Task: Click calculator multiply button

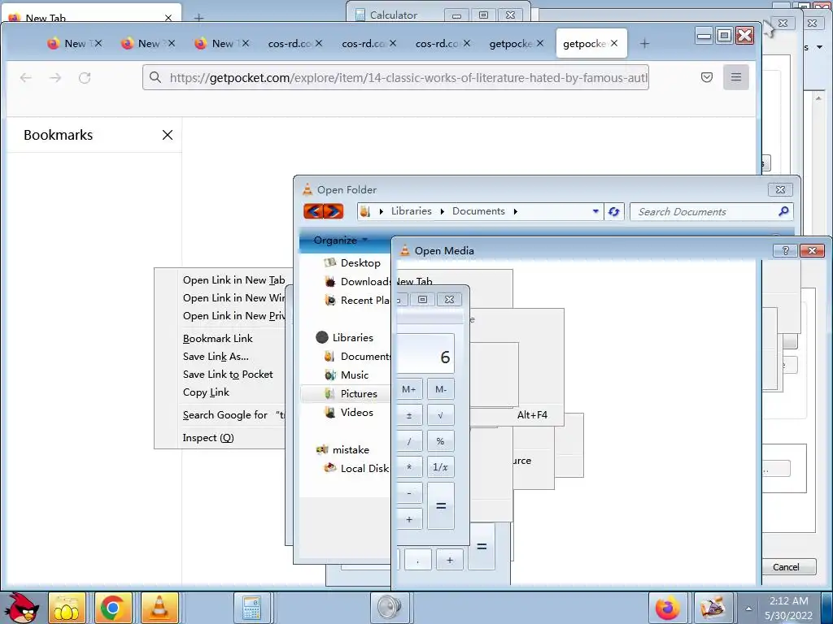Action: 409,467
